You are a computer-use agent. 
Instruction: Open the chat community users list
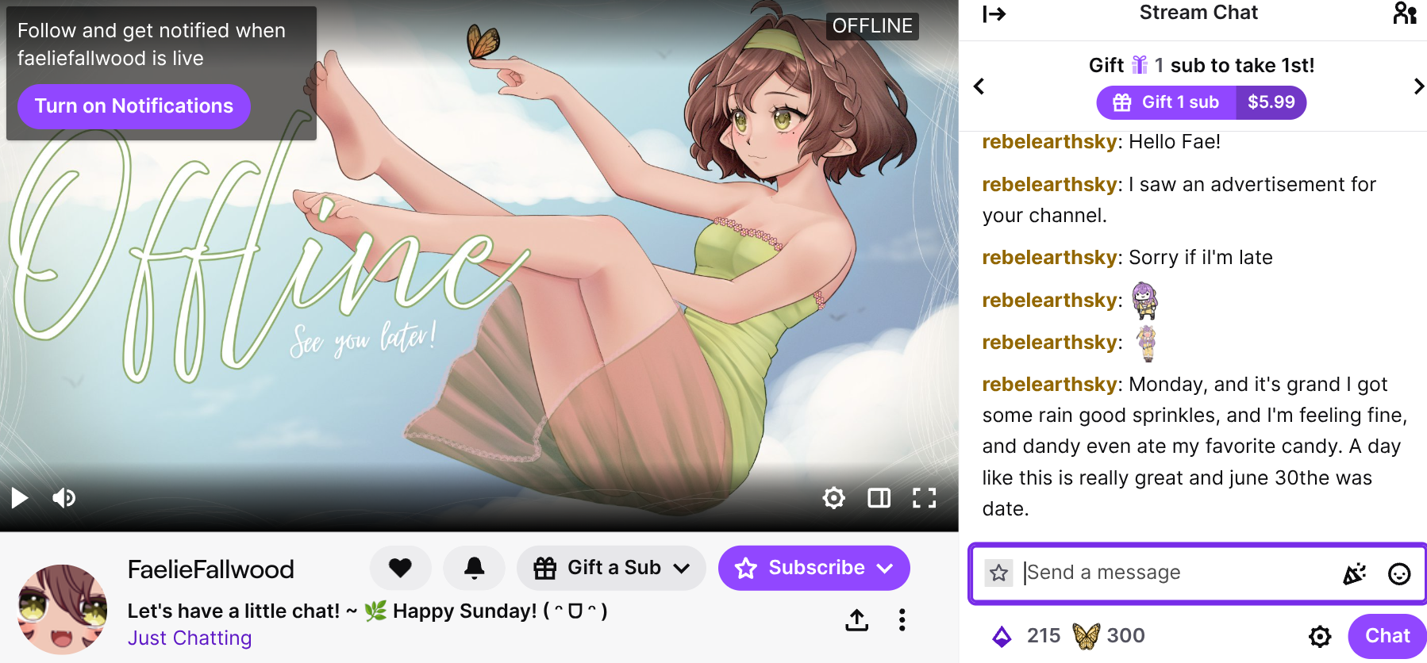1405,13
